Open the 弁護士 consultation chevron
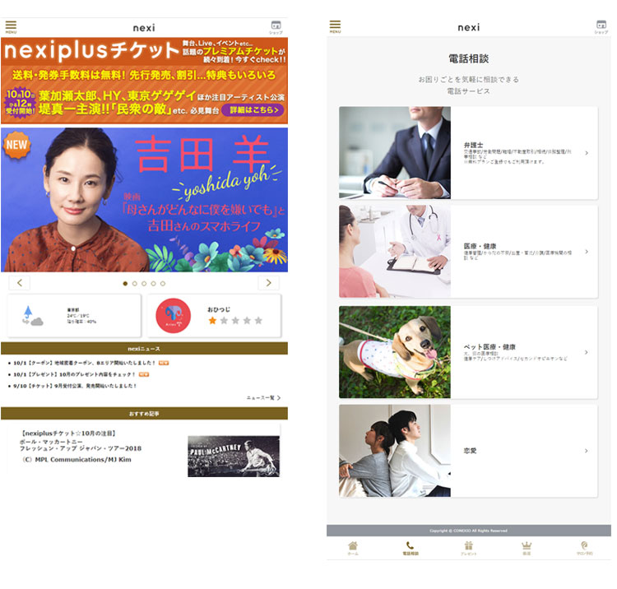Image resolution: width=617 pixels, height=589 pixels. (587, 153)
